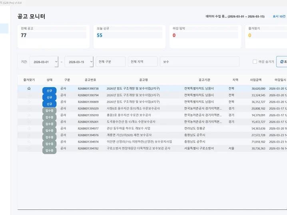Click the 표시 10건 display count link
The image size is (287, 215).
(279, 16)
